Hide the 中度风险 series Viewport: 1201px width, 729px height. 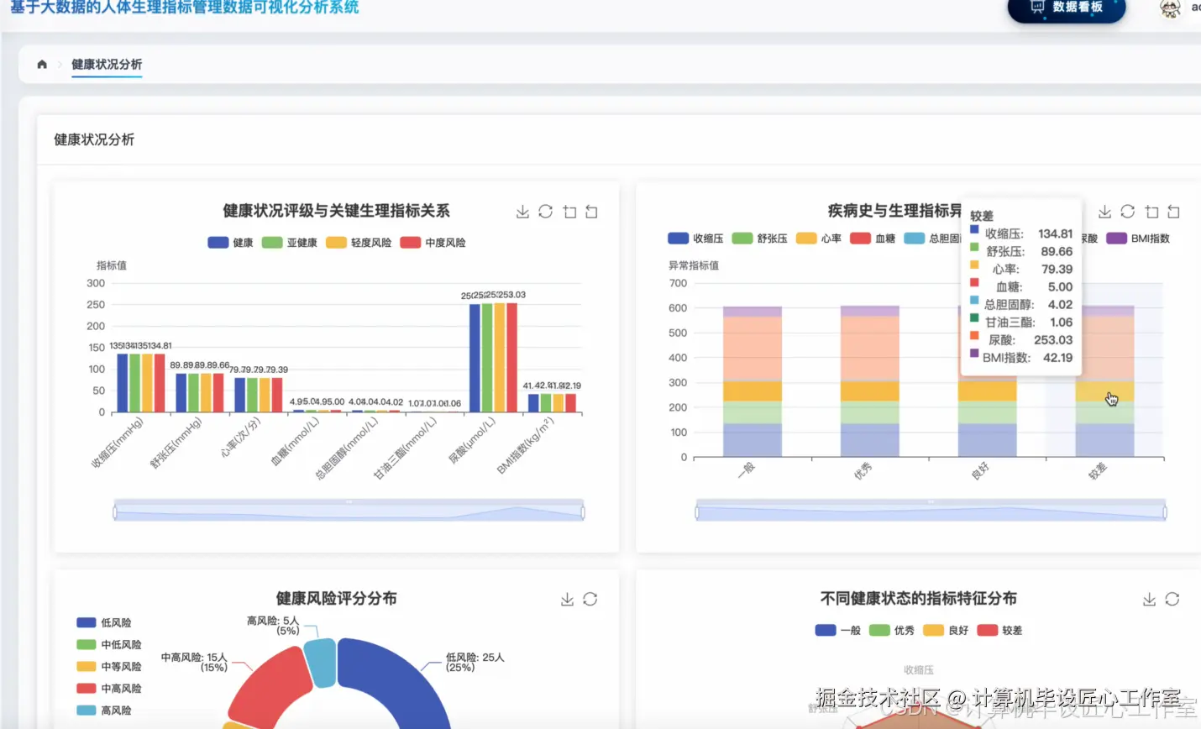(x=433, y=243)
